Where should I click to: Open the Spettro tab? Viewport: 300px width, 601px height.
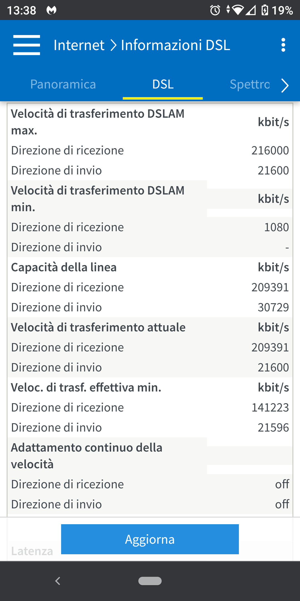[249, 84]
